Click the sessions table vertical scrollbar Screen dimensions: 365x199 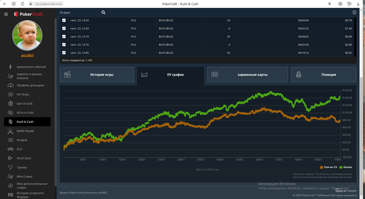355,37
